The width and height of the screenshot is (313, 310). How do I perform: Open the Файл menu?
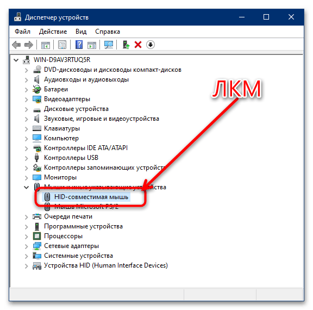22,32
